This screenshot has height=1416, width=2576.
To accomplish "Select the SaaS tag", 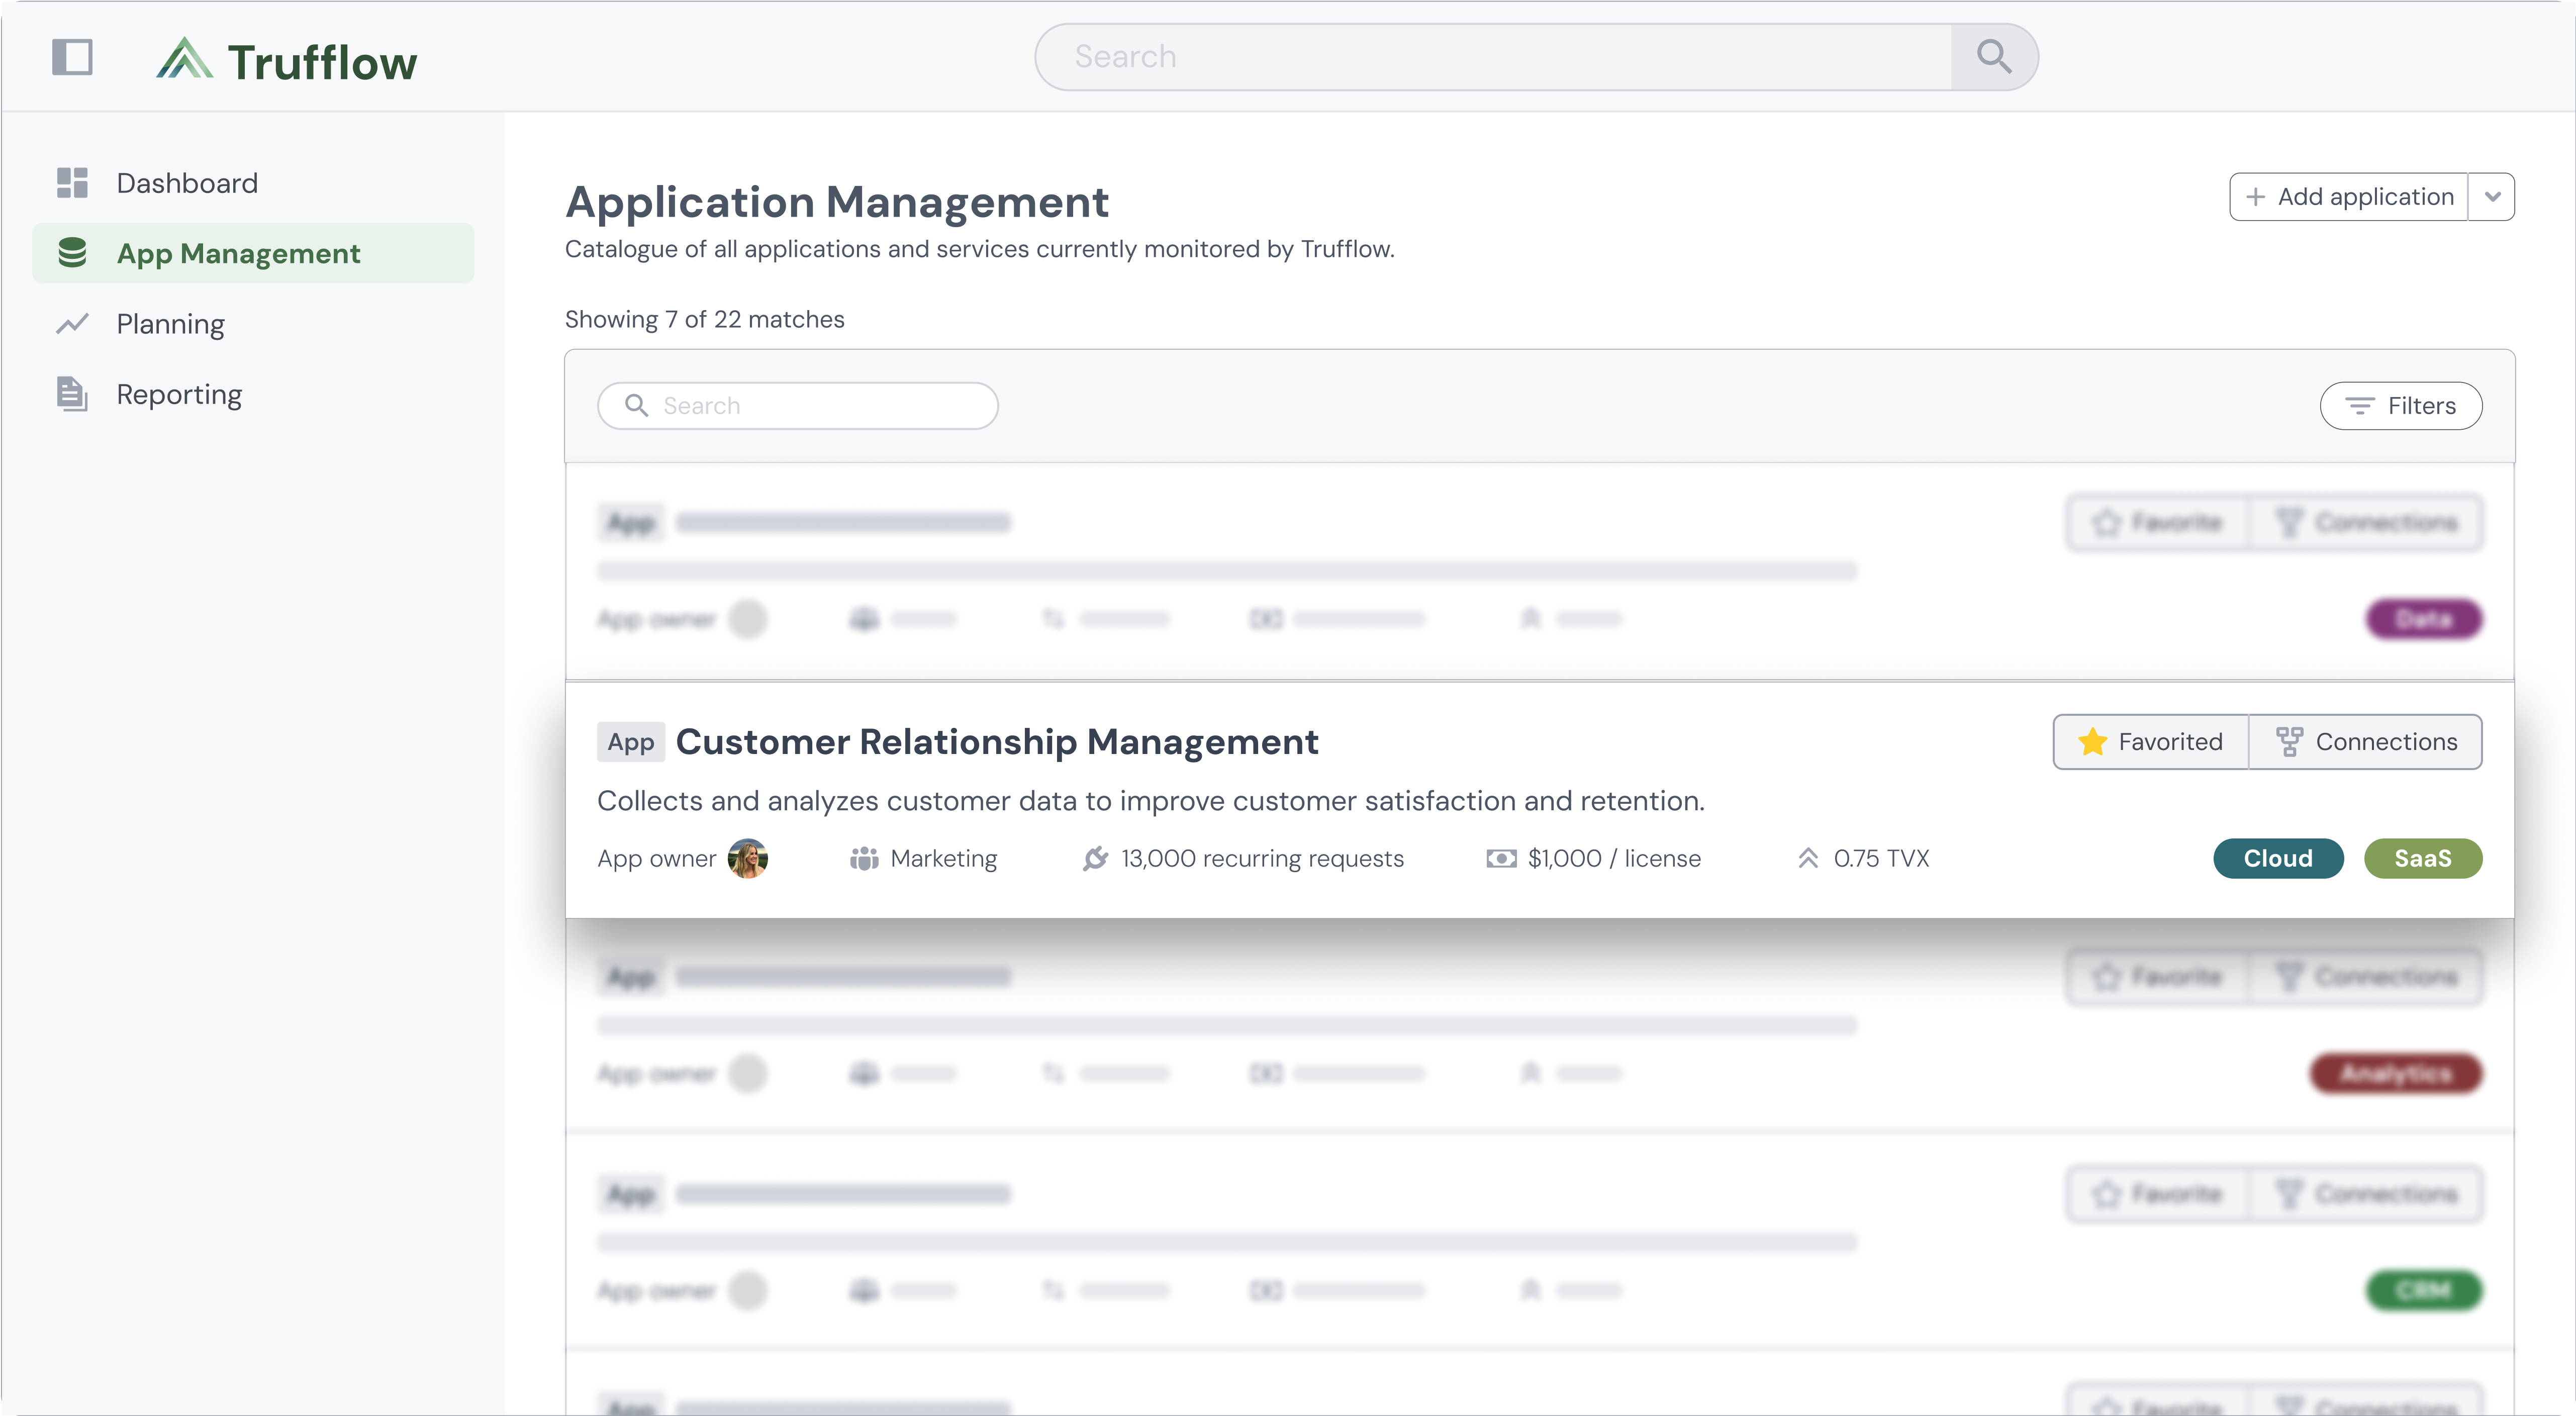I will (x=2423, y=859).
